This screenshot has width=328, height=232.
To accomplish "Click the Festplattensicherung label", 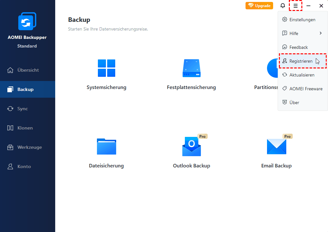I will point(191,87).
